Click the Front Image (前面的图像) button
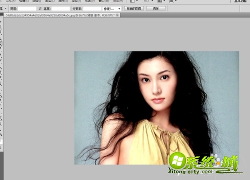 click(x=134, y=8)
